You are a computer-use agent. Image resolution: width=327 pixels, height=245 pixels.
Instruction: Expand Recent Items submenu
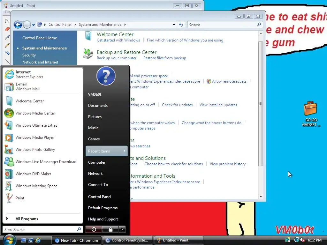click(106, 151)
